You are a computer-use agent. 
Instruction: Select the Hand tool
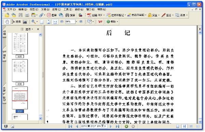click(7, 22)
